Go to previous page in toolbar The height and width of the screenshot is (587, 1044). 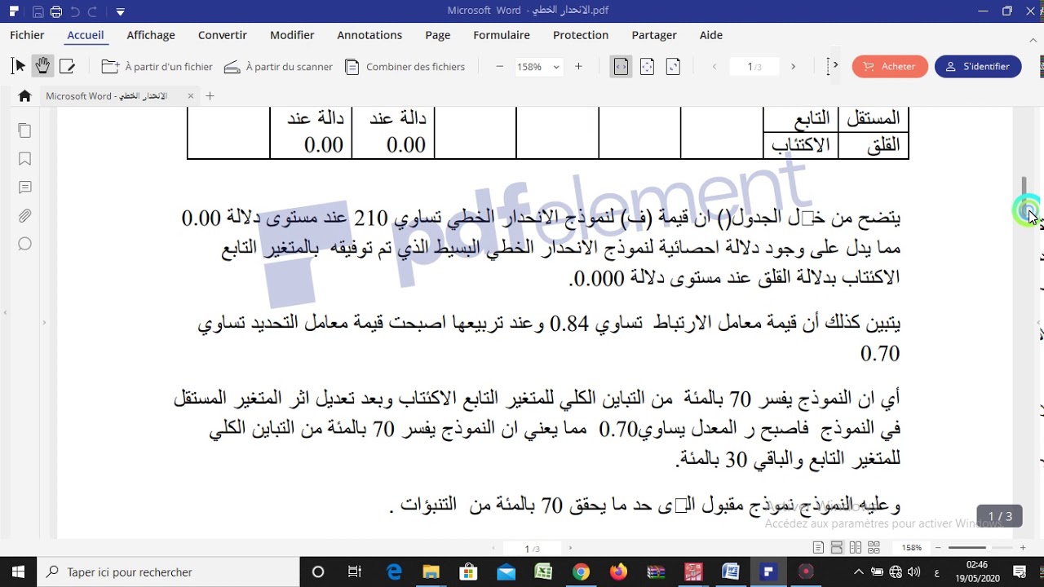[x=714, y=67]
